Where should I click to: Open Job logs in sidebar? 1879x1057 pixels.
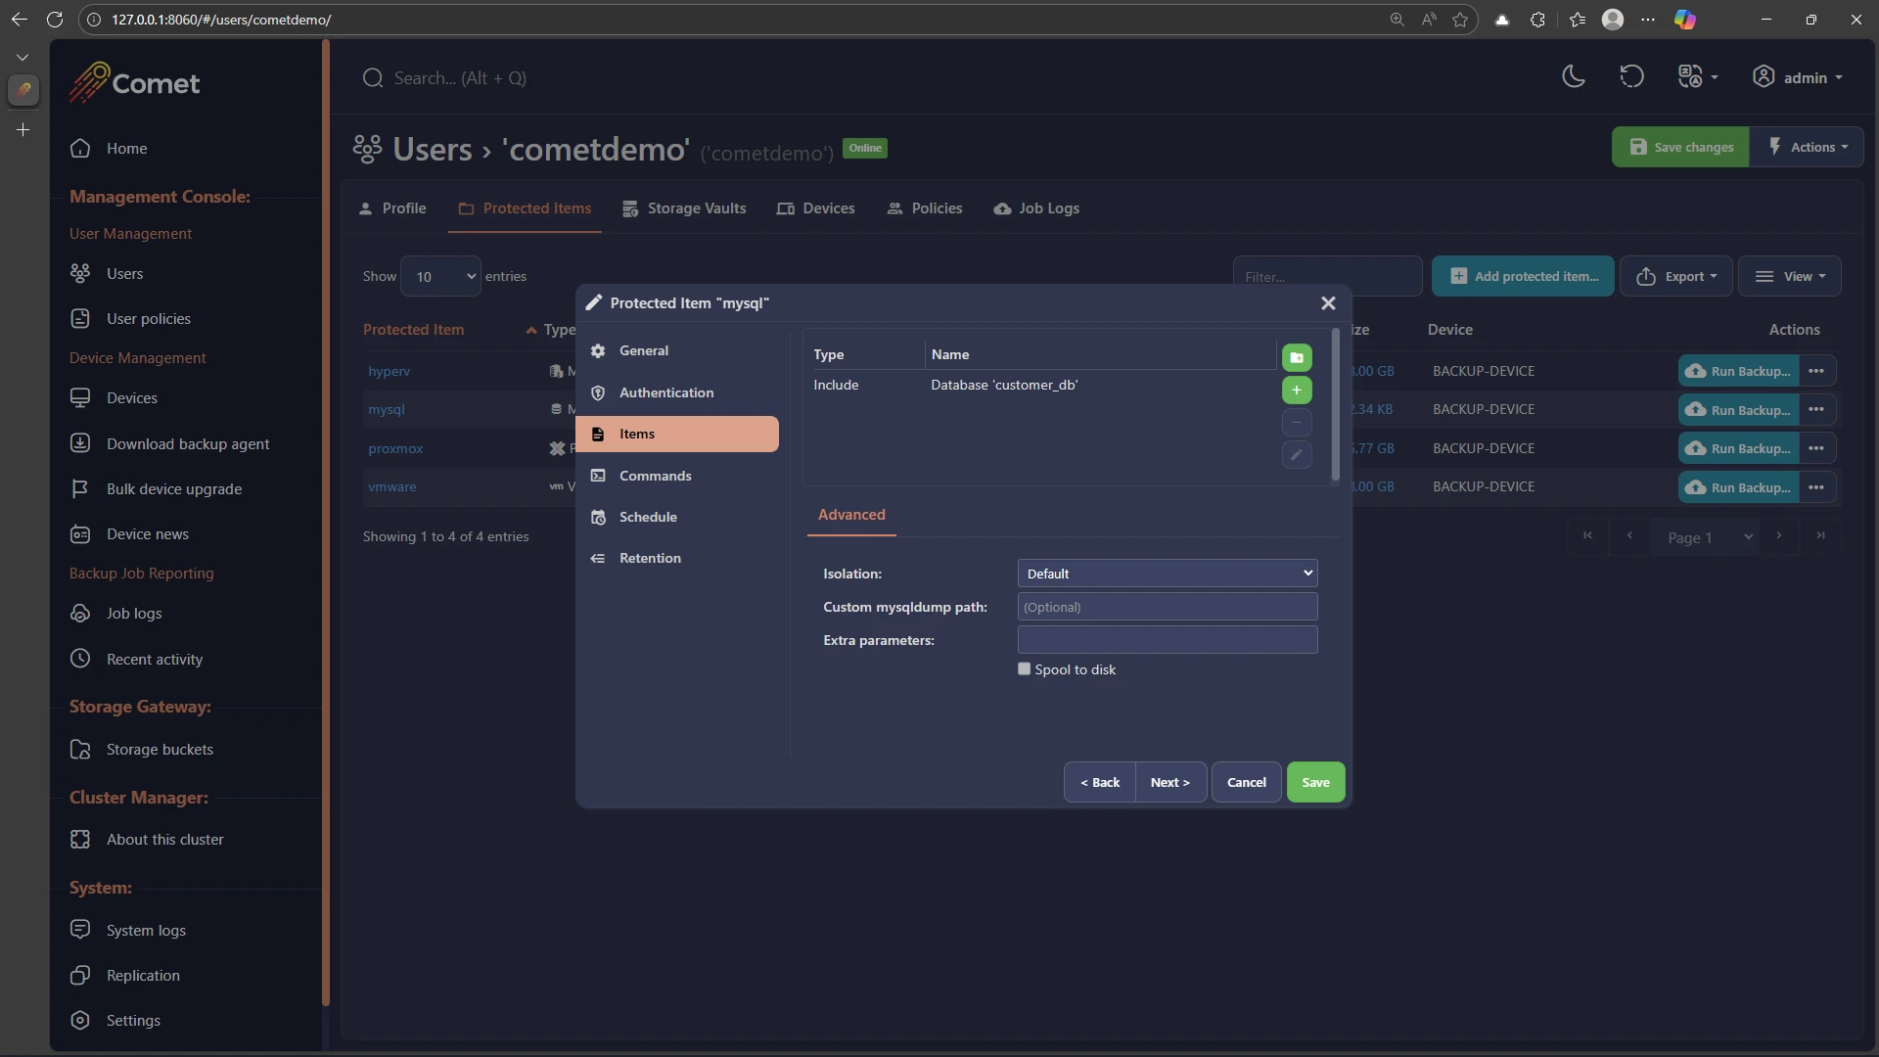[134, 614]
